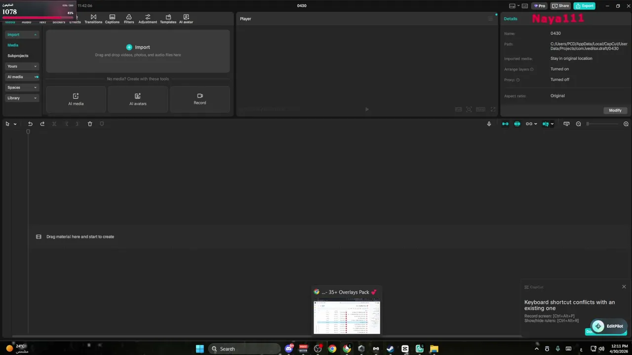
Task: Open the EditPilot assistant
Action: click(x=609, y=326)
